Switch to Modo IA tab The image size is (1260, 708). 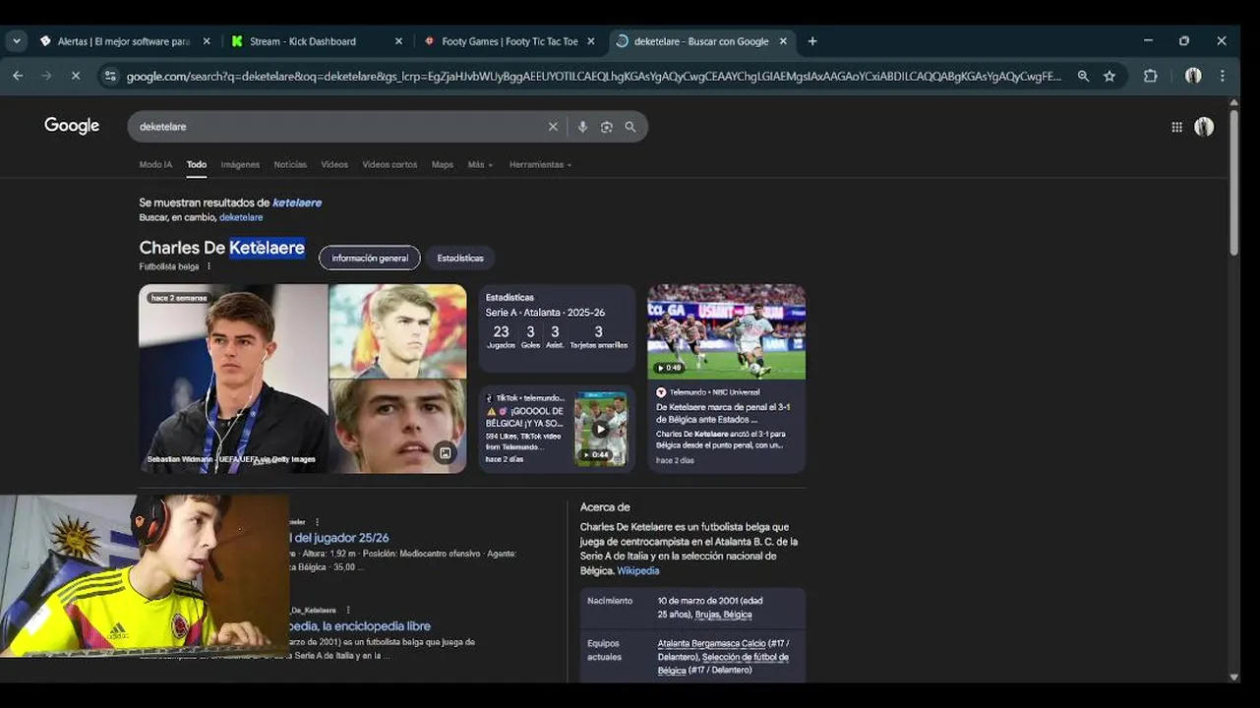coord(155,164)
